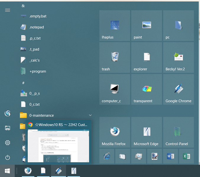Open the small glass window tile
This screenshot has width=200, height=177.
123,156
